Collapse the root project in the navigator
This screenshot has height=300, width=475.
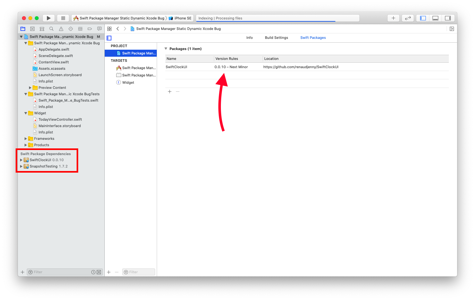tap(21, 37)
